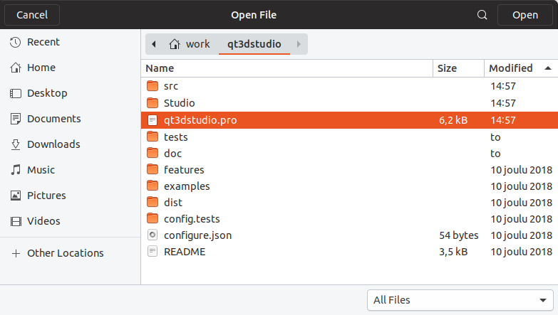
Task: Open the Downloads sidebar location
Action: point(53,144)
